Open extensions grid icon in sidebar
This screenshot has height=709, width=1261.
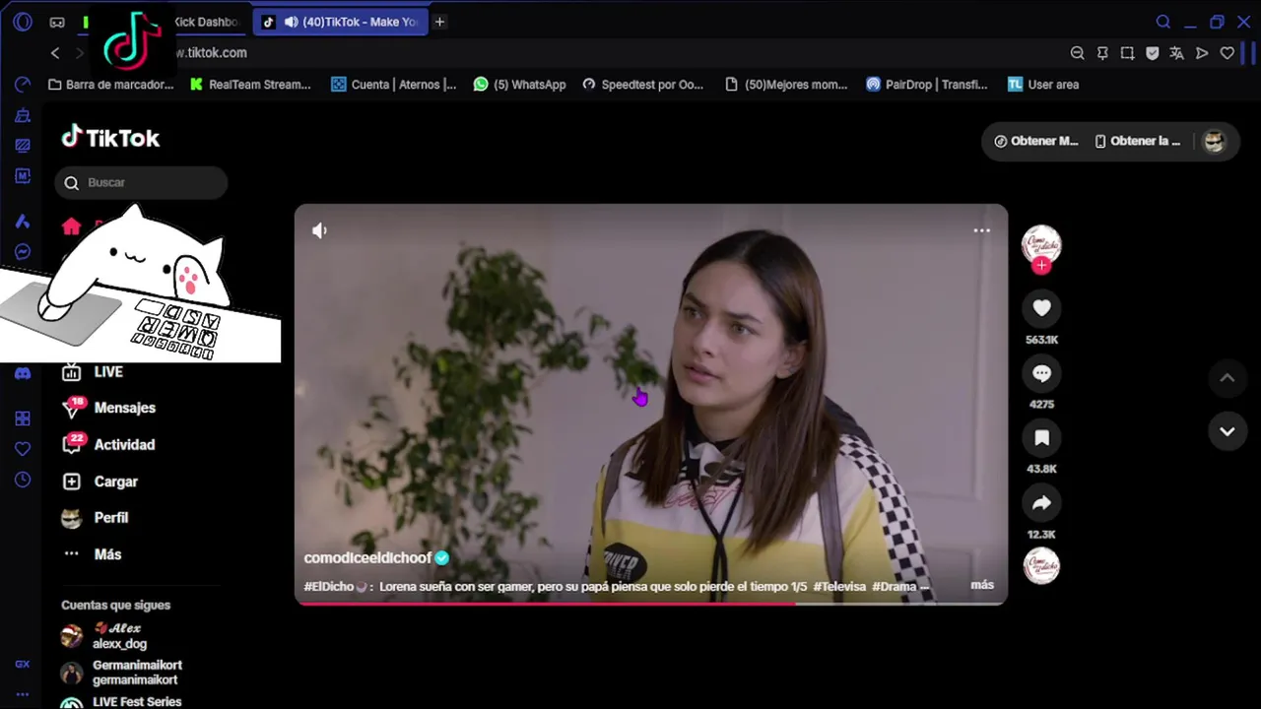click(x=23, y=419)
